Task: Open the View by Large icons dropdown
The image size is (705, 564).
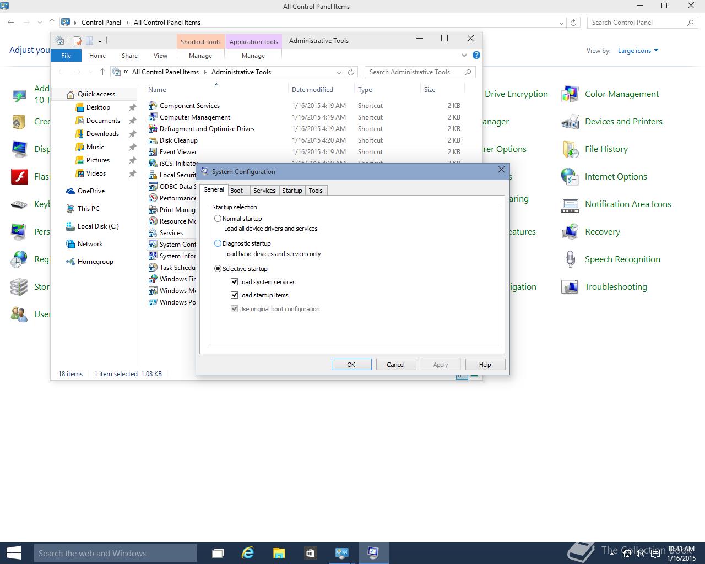Action: [x=638, y=51]
